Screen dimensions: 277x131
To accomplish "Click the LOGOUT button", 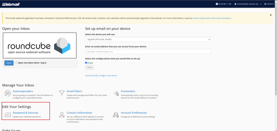I will (x=269, y=4).
